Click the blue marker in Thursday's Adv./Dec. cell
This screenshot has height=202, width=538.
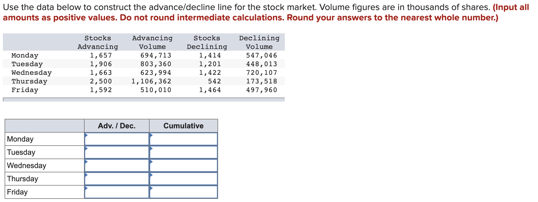86,175
